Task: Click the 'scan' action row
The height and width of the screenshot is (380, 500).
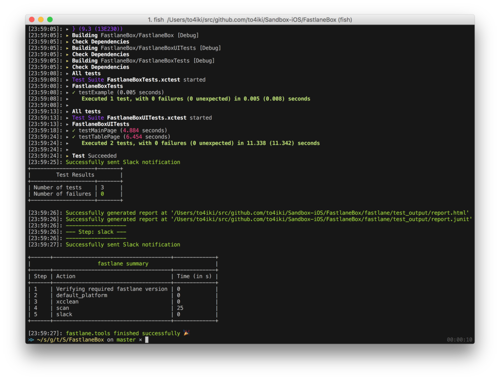Action: 62,308
